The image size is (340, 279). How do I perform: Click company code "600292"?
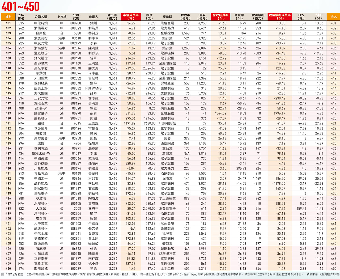click(x=76, y=264)
